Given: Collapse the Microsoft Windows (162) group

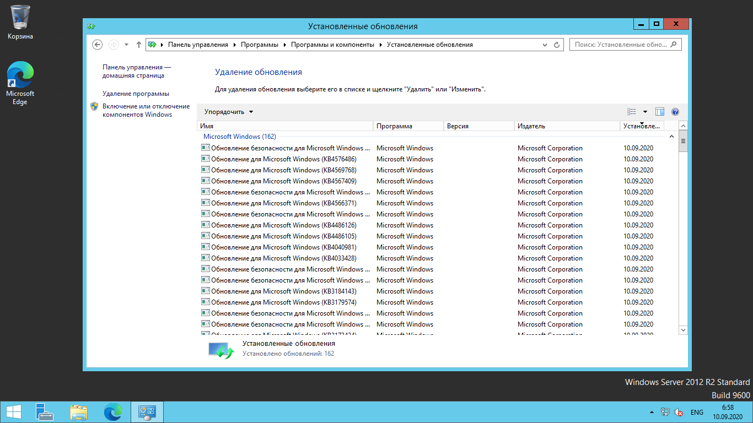Looking at the screenshot, I should pyautogui.click(x=671, y=137).
